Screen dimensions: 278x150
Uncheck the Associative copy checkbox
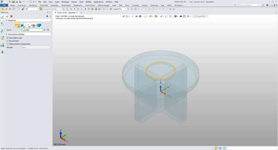tap(8, 38)
